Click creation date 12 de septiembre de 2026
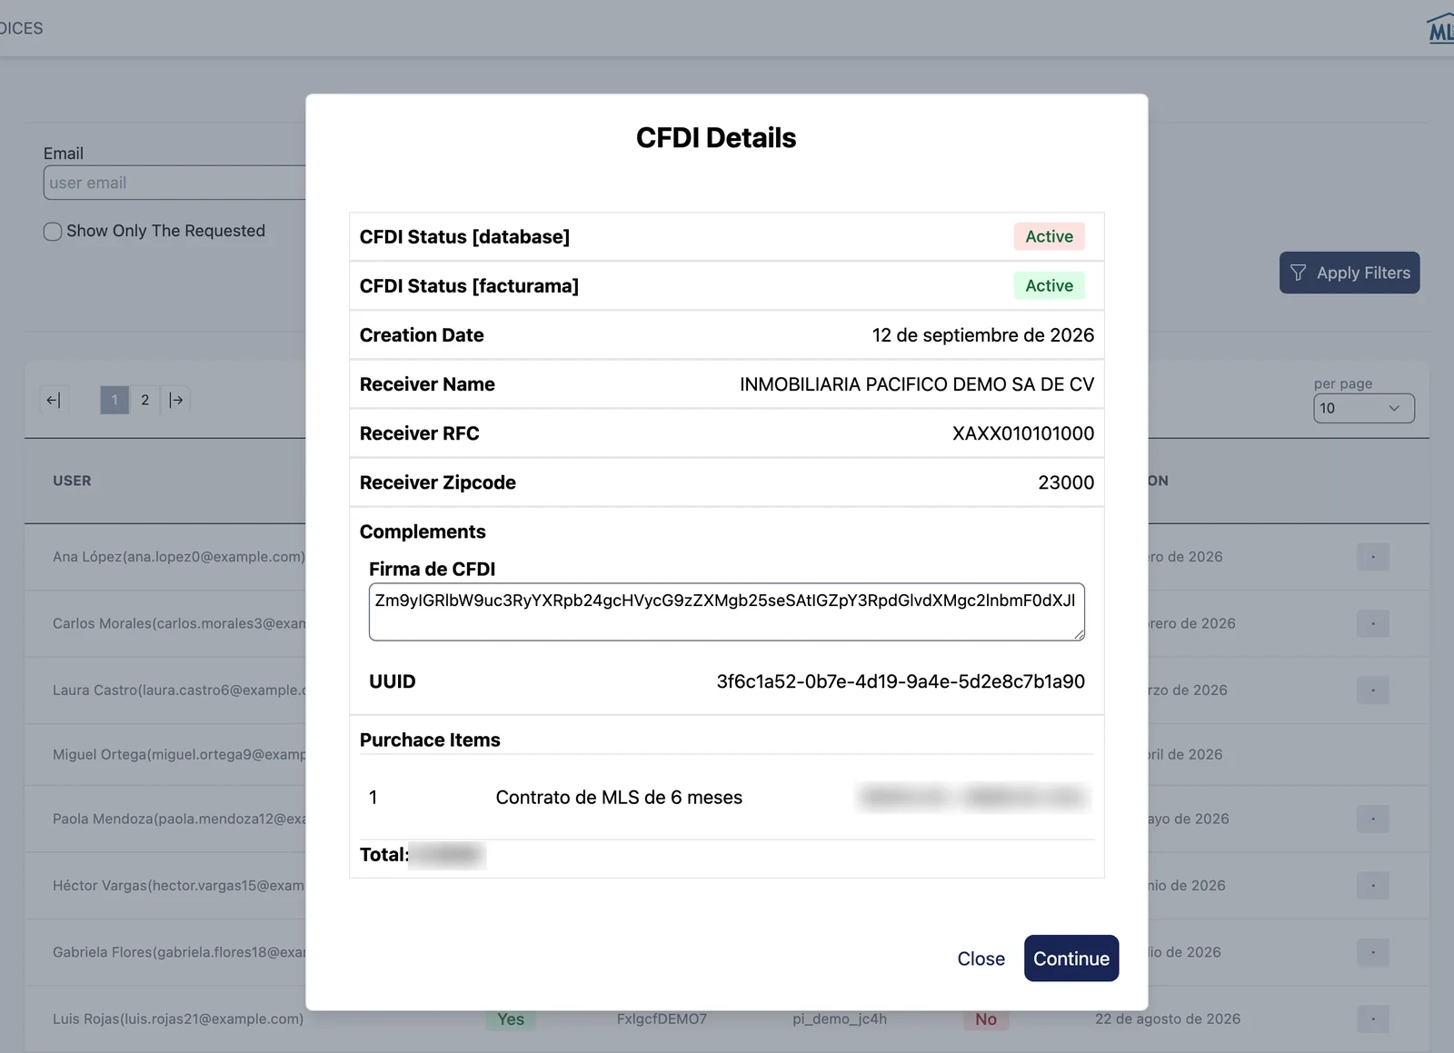1454x1053 pixels. click(983, 335)
